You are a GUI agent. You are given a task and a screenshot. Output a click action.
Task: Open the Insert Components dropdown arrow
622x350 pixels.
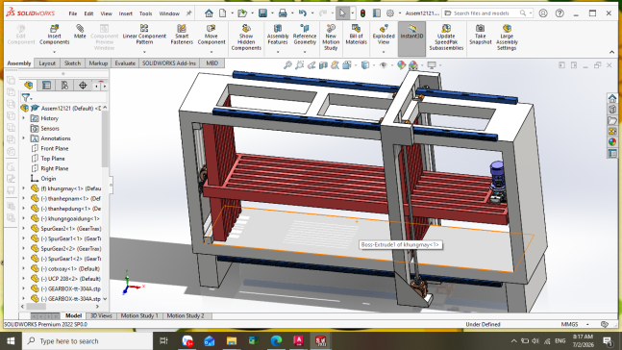55,52
